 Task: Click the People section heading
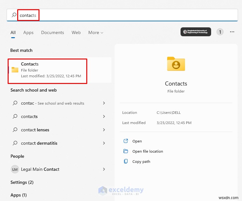point(17,156)
